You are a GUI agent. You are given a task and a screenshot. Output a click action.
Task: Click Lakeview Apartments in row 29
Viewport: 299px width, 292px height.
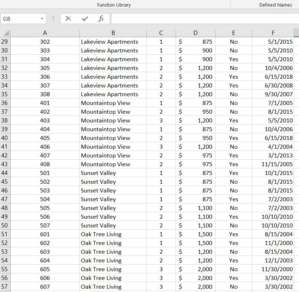[113, 42]
